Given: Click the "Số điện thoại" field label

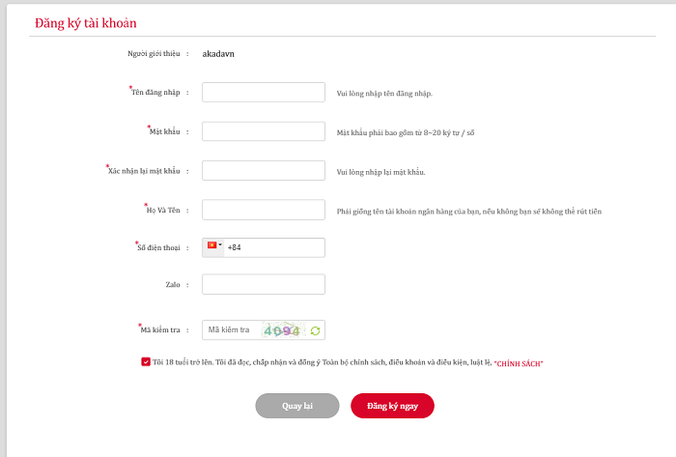Looking at the screenshot, I should coord(156,248).
